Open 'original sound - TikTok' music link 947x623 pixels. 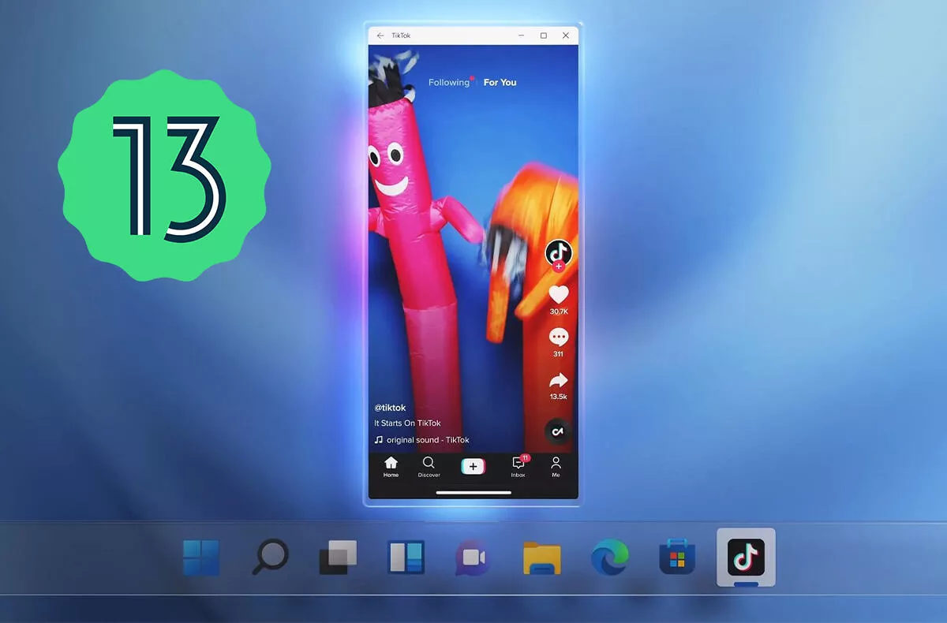click(x=428, y=440)
